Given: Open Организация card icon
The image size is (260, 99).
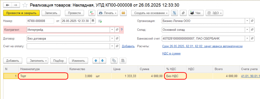Looking at the screenshot, I should click(x=252, y=21).
